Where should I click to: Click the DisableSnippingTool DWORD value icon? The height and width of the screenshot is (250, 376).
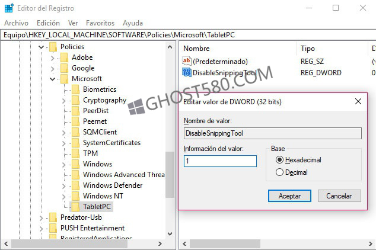[187, 72]
